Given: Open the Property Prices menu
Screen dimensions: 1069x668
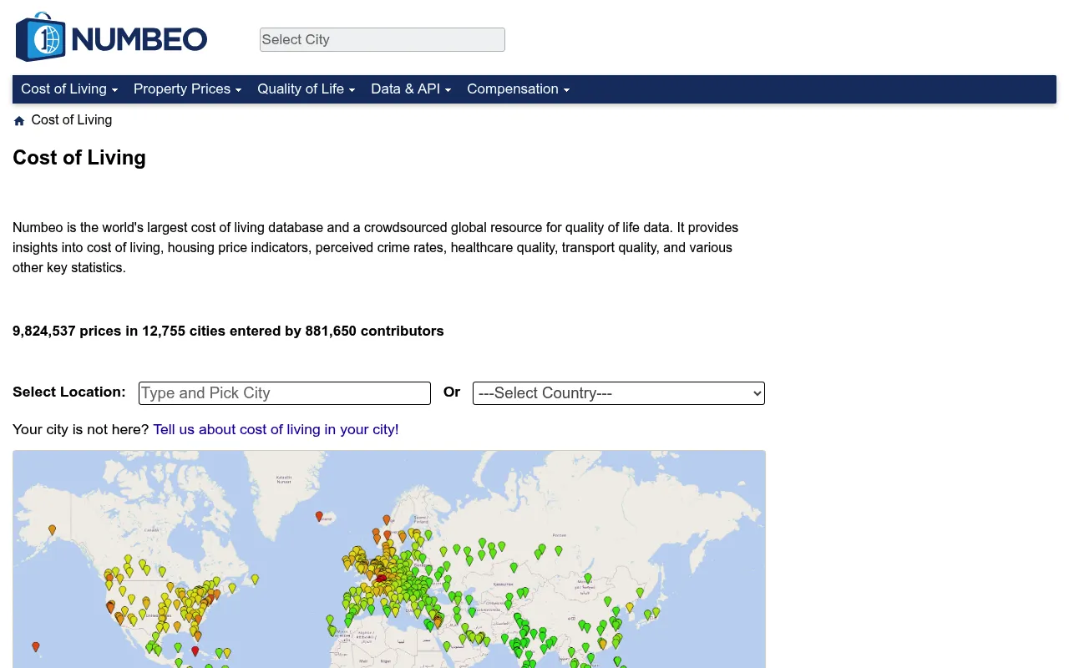Looking at the screenshot, I should 187,89.
